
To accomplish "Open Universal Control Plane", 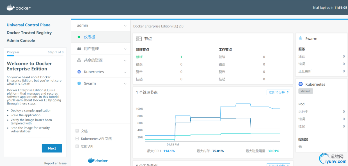I will [x=29, y=25].
